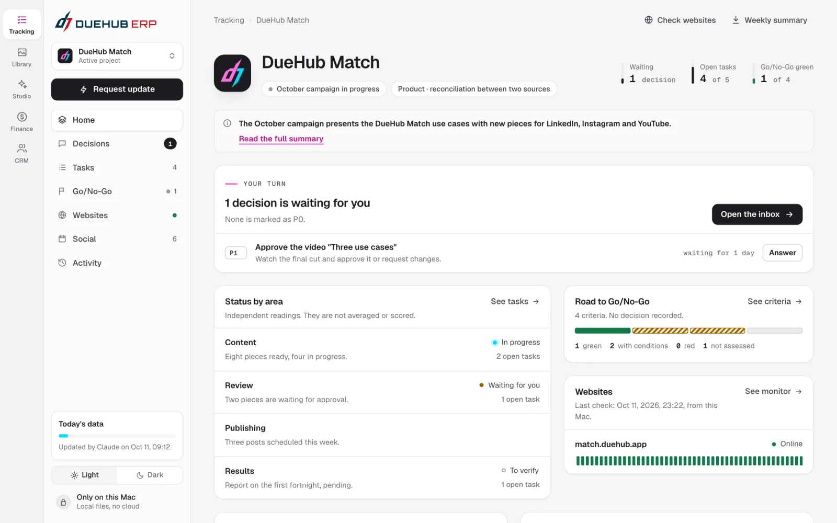Click the Check websites globe icon
This screenshot has width=837, height=523.
pos(649,20)
